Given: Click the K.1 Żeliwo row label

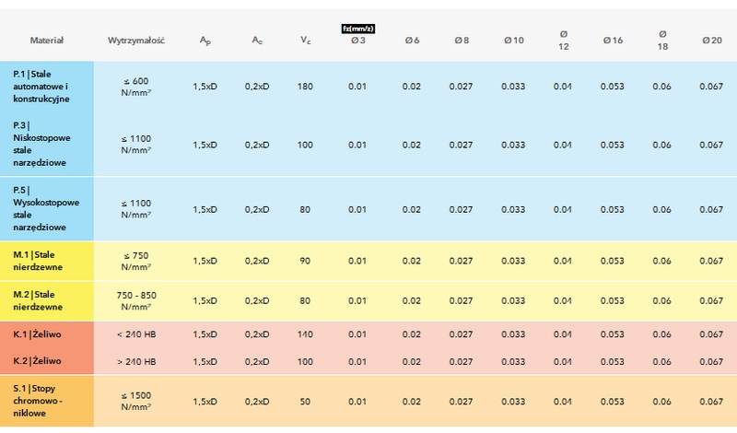Looking at the screenshot, I should coord(47,334).
